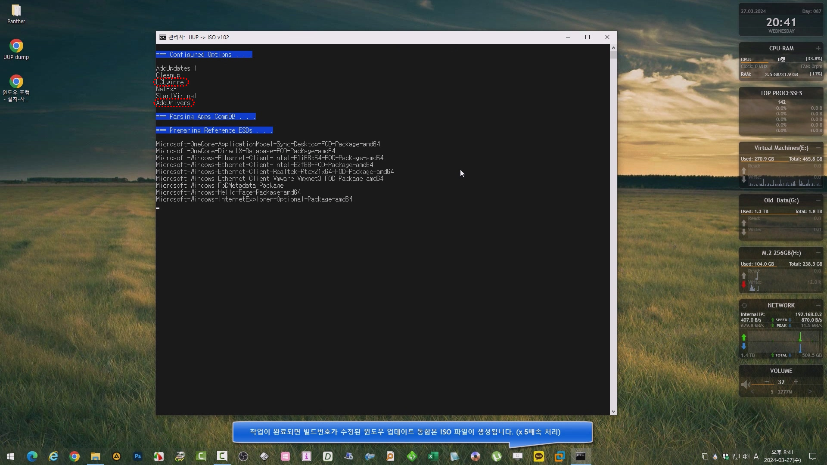This screenshot has width=827, height=465.
Task: Open the disc burner icon in the taskbar
Action: (475, 456)
